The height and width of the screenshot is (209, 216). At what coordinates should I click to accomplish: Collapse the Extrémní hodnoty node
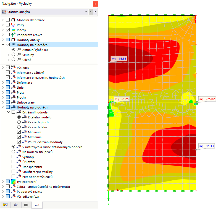pos(8,112)
